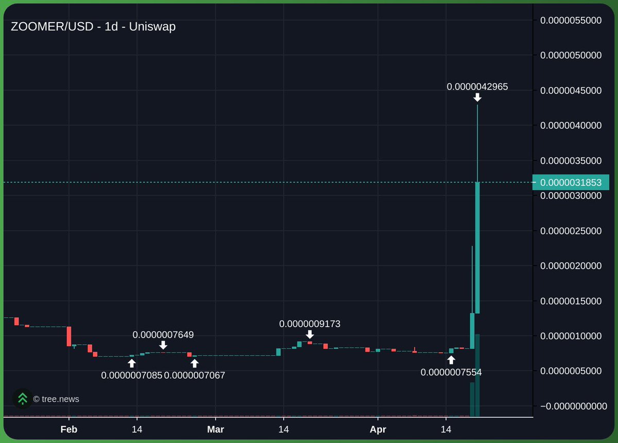Click the 0.0000015000 price axis label
The width and height of the screenshot is (618, 443).
click(x=571, y=300)
